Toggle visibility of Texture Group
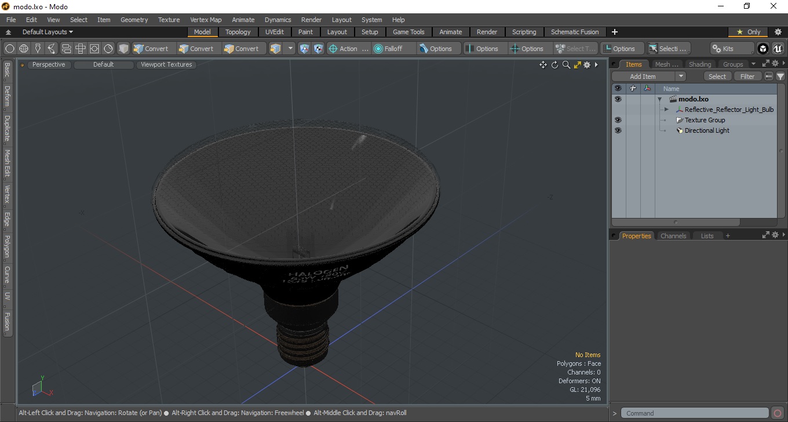788x422 pixels. click(x=618, y=120)
